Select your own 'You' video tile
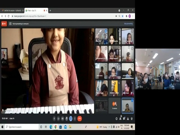Viewport: 180px width, 135px height. coord(128,106)
